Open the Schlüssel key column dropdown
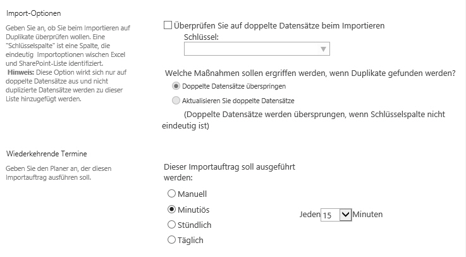This screenshot has width=466, height=257. coord(257,49)
